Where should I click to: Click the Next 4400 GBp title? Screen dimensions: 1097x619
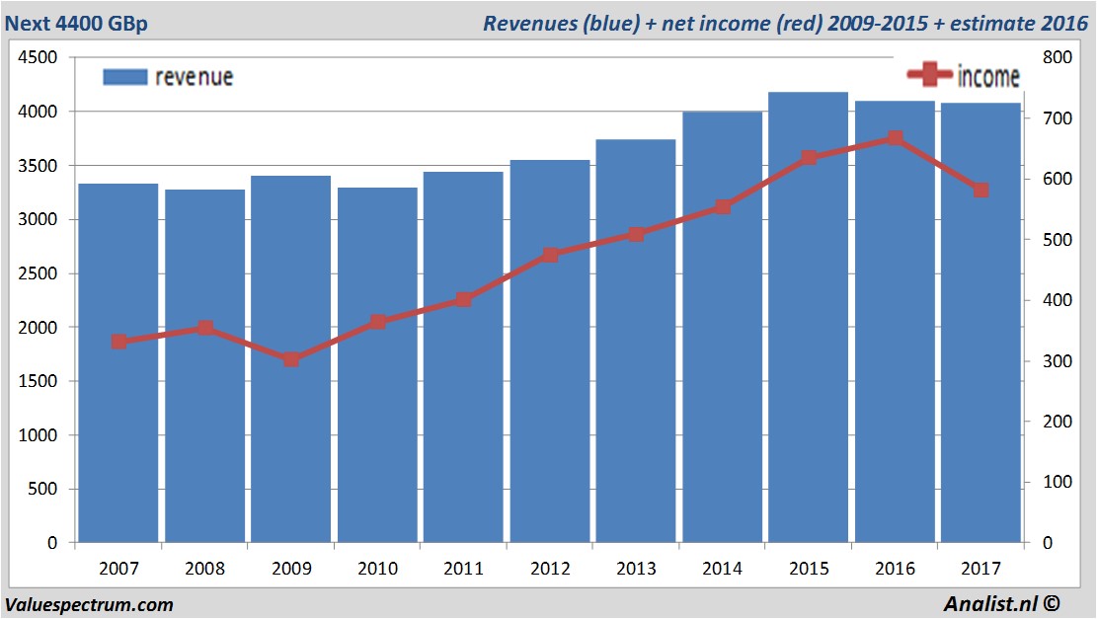pyautogui.click(x=76, y=24)
